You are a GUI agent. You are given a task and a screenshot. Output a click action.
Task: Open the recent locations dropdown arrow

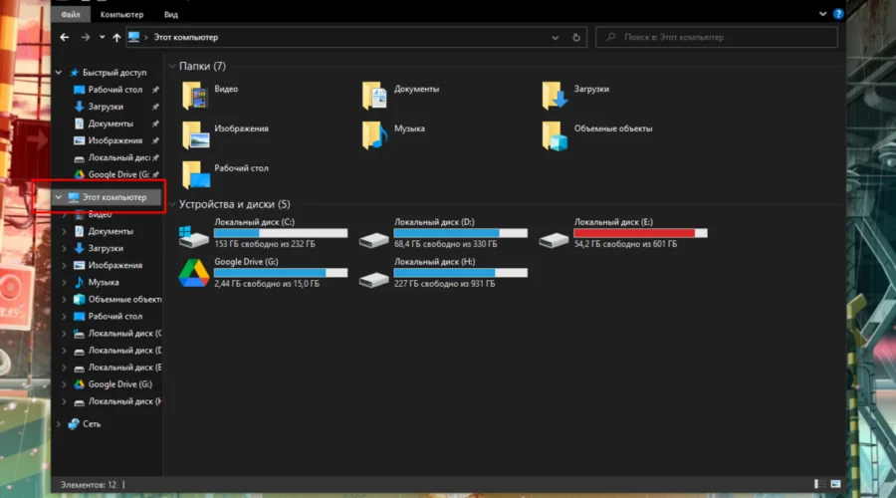102,38
